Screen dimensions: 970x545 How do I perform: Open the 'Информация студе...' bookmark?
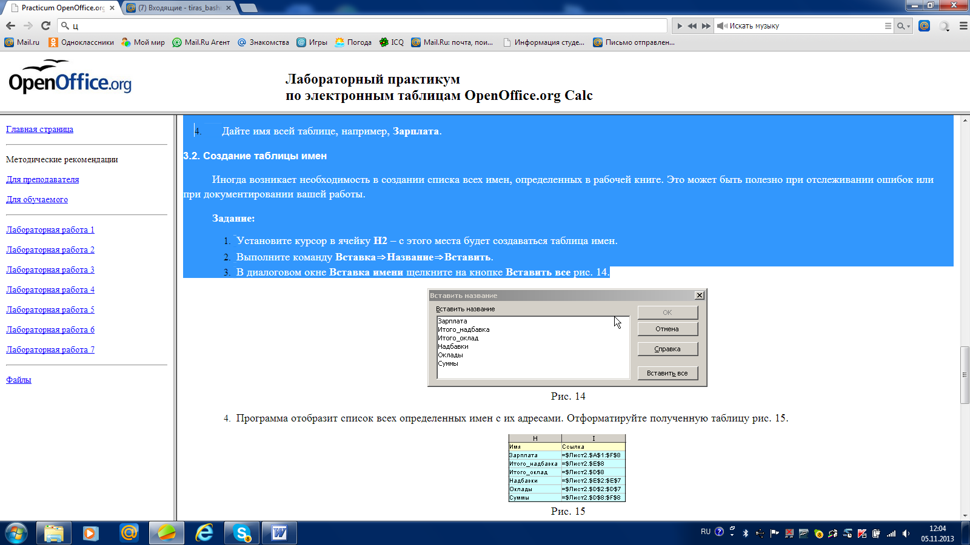coord(544,42)
